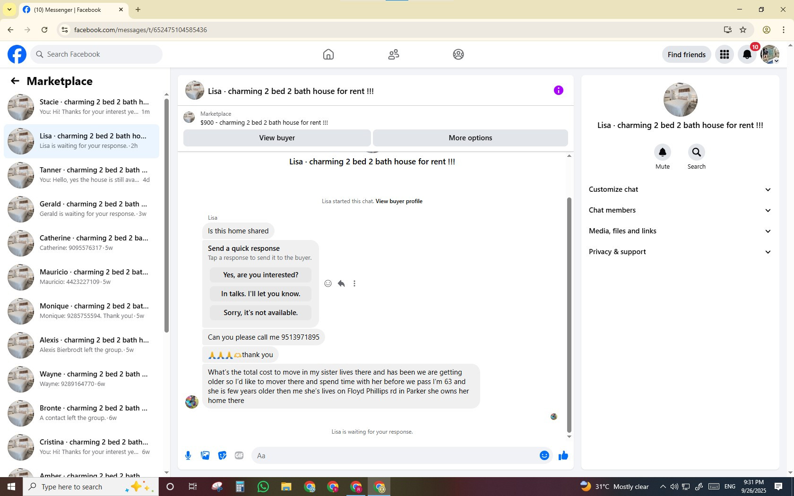This screenshot has width=794, height=496.
Task: Choose a GIF
Action: coord(239,455)
